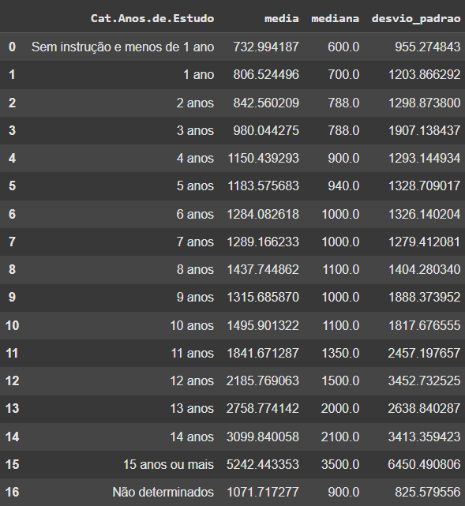Image resolution: width=465 pixels, height=506 pixels.
Task: Click row index 0
Action: (x=12, y=47)
